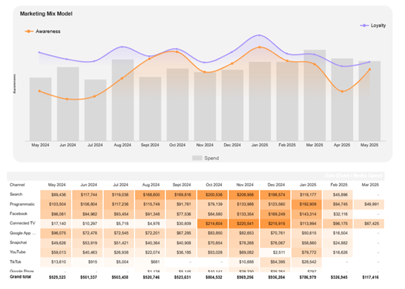The image size is (405, 289).
Task: Select the Snapchat channel row
Action: pyautogui.click(x=19, y=242)
